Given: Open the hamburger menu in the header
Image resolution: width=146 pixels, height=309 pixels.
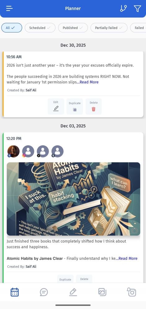Looking at the screenshot, I should pos(9,8).
